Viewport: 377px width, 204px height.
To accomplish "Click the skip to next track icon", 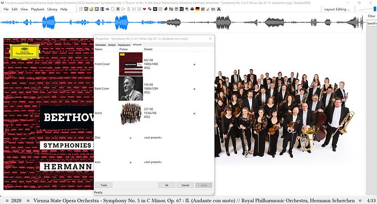I will [x=139, y=9].
